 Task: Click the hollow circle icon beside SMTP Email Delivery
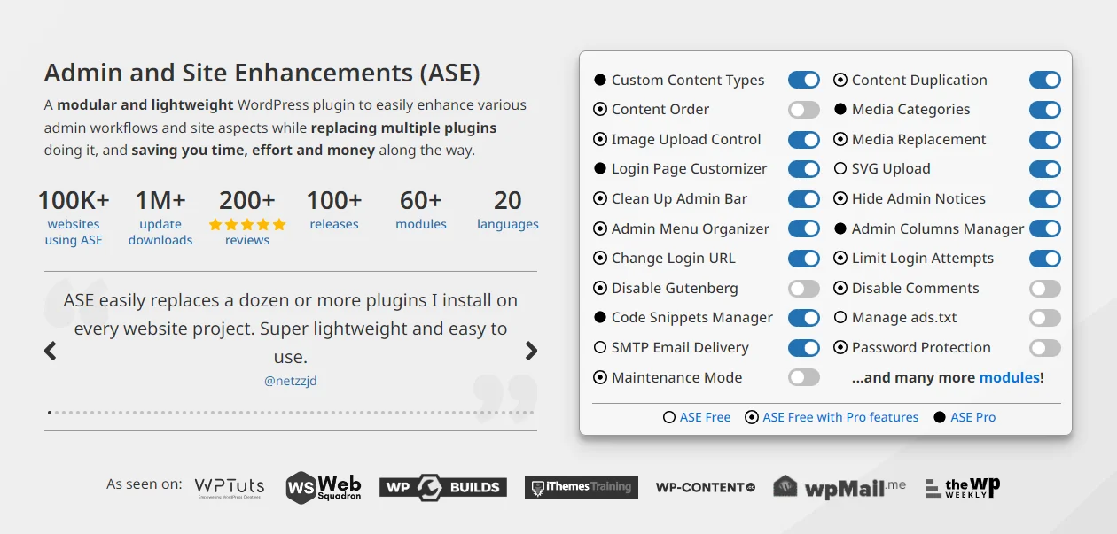[x=600, y=348]
